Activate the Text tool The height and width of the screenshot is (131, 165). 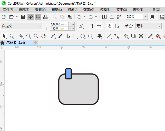pos(100,36)
